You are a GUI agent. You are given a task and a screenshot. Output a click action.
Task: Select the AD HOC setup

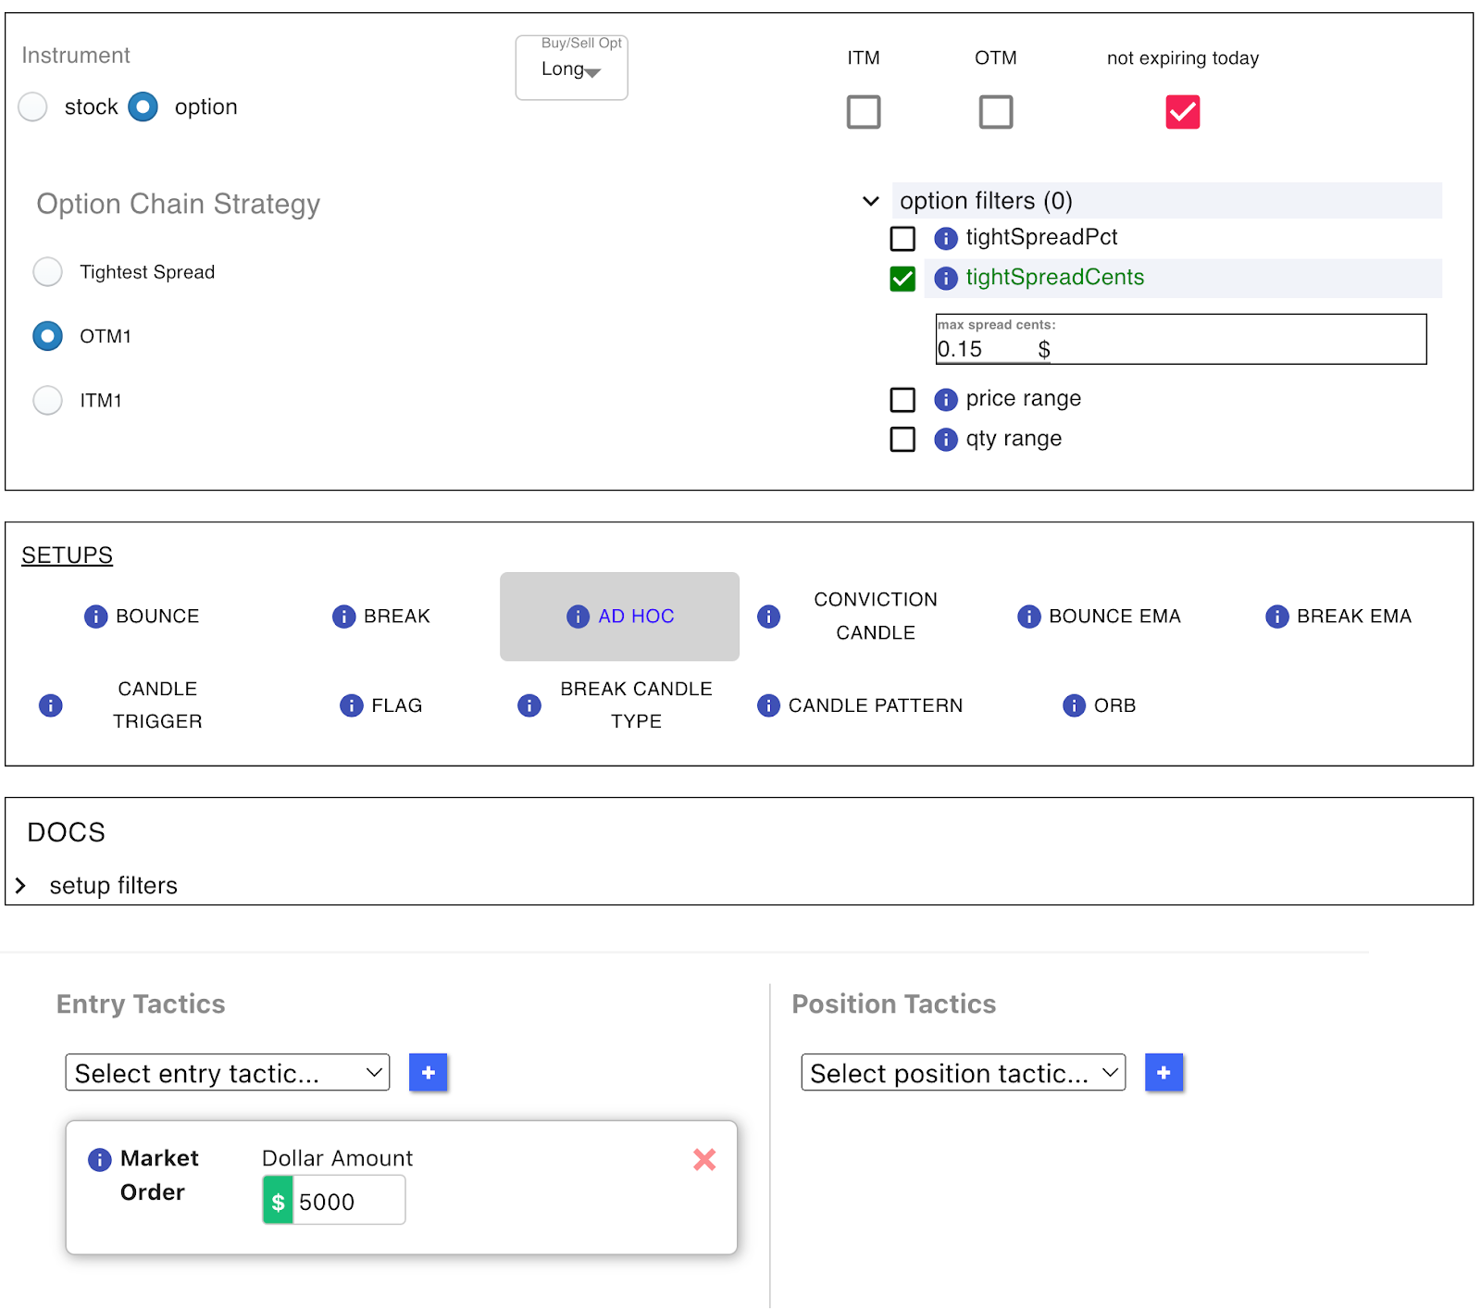coord(619,617)
